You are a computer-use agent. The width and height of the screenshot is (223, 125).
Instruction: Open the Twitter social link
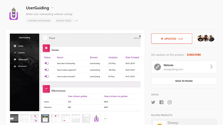tap(153, 102)
